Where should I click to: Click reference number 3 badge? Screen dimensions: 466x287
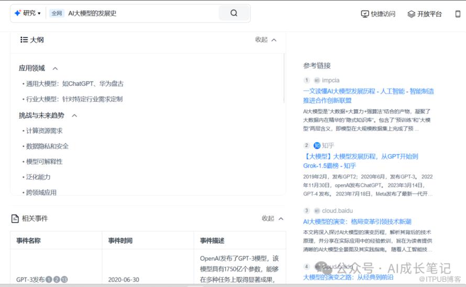pos(306,211)
